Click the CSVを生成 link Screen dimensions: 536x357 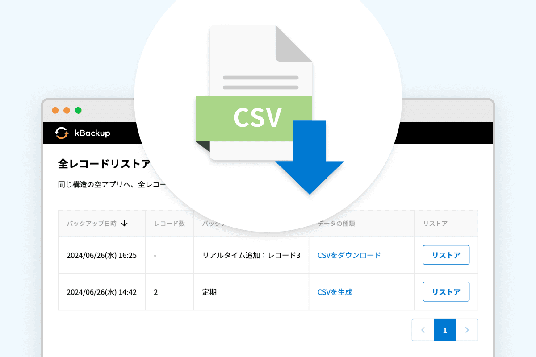[x=334, y=291]
